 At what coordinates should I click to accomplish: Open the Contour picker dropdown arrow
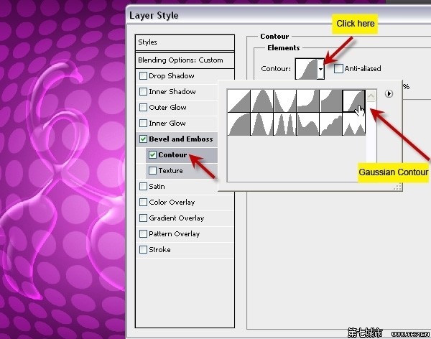320,70
